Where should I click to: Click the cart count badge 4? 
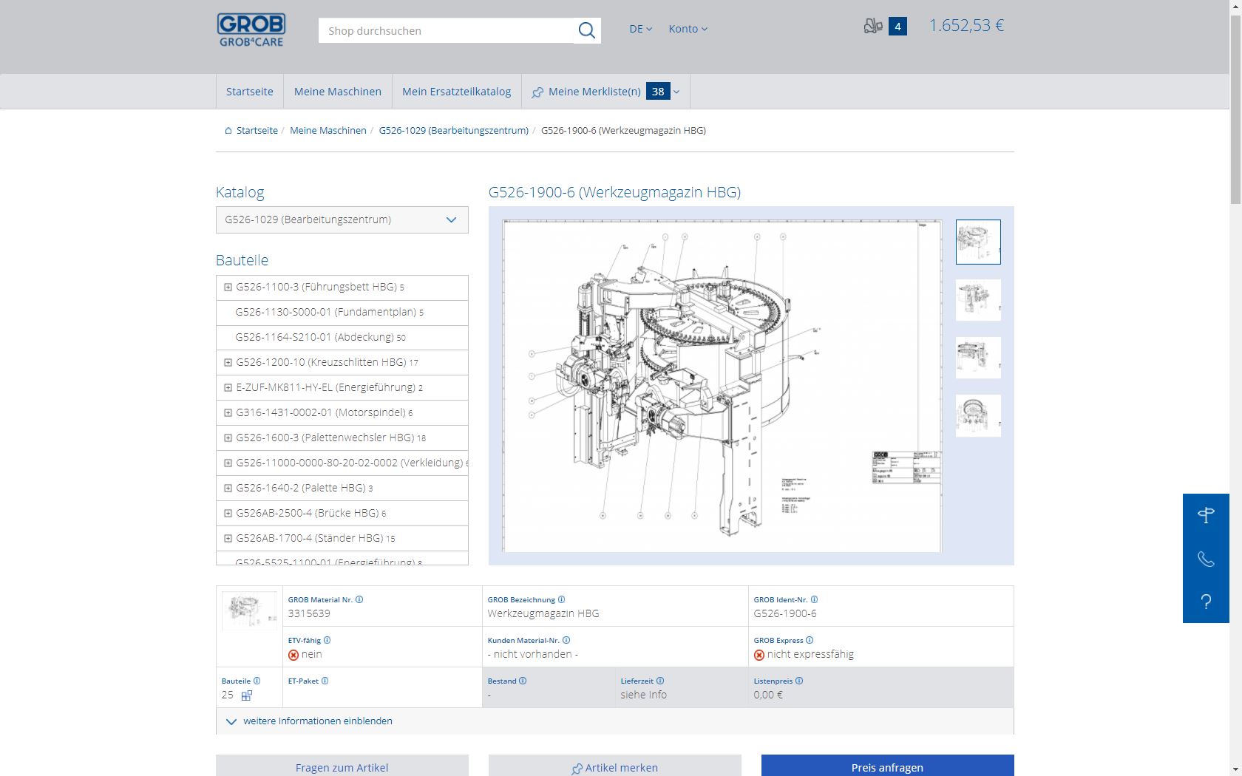click(897, 27)
